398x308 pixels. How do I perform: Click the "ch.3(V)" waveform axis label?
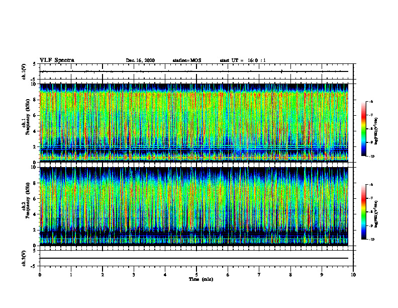[x=24, y=258]
